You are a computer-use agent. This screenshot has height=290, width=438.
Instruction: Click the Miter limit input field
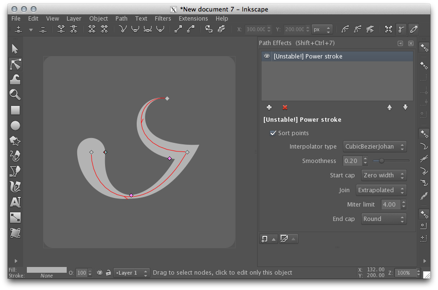coord(390,205)
